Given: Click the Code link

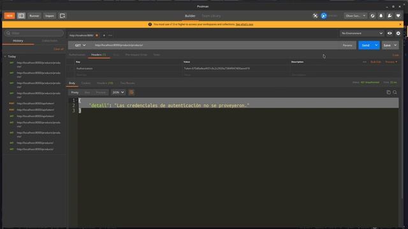Looking at the screenshot, I should click(x=395, y=55).
